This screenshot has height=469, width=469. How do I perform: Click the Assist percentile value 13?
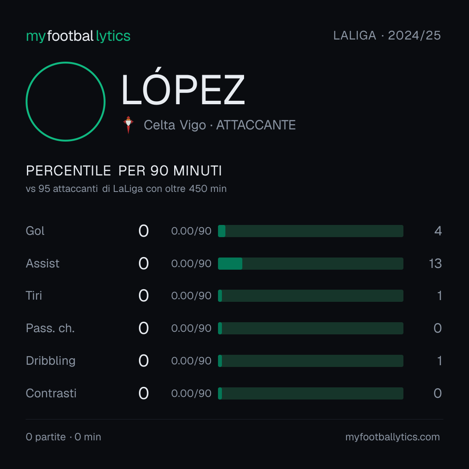pyautogui.click(x=435, y=264)
